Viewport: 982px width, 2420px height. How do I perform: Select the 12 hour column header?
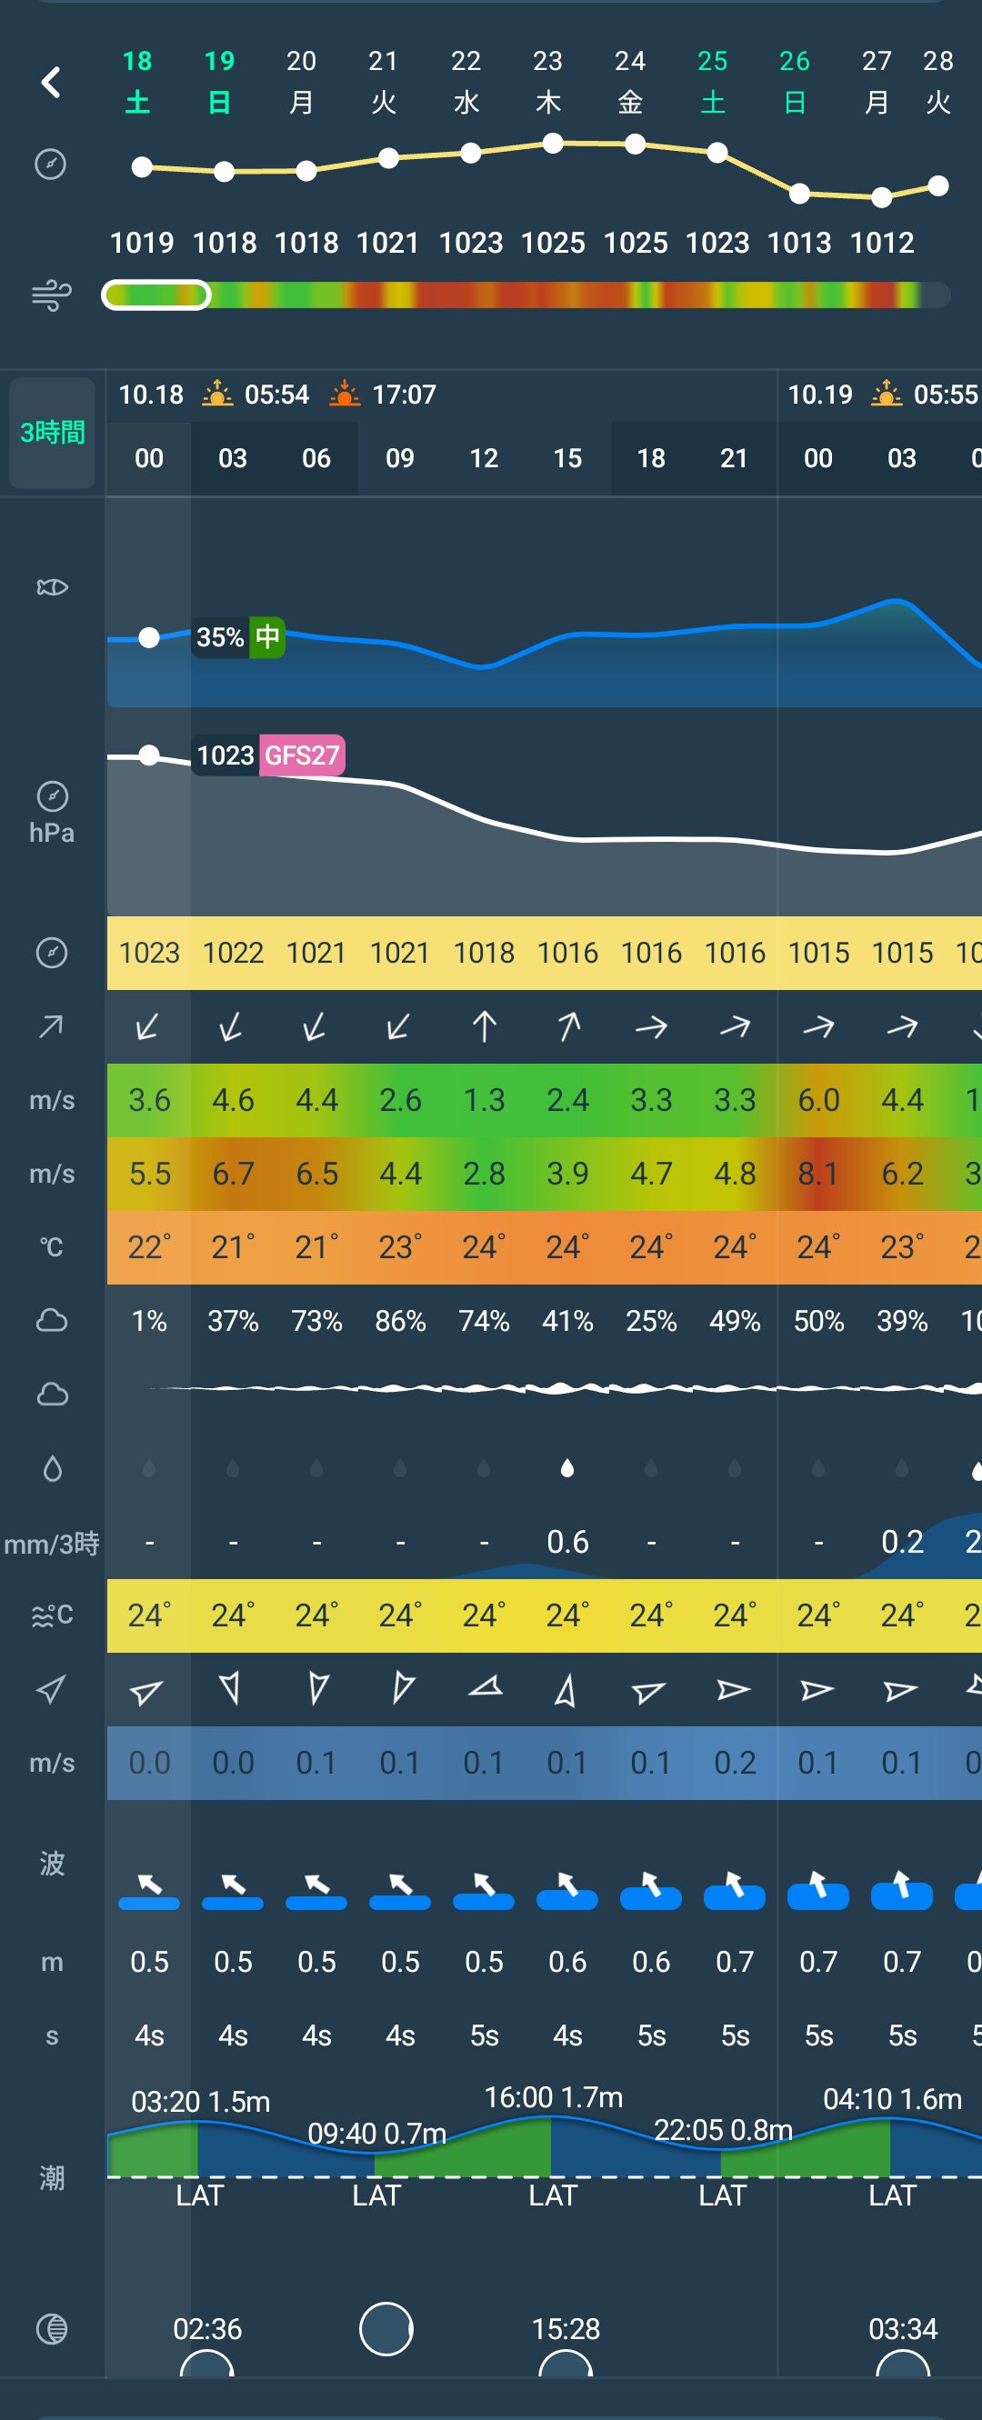coord(484,458)
